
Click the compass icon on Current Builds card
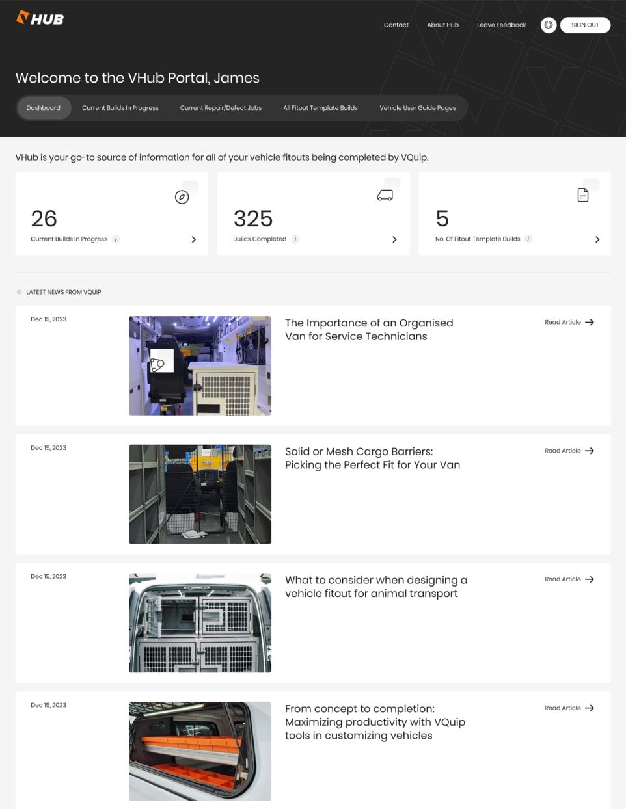point(182,197)
